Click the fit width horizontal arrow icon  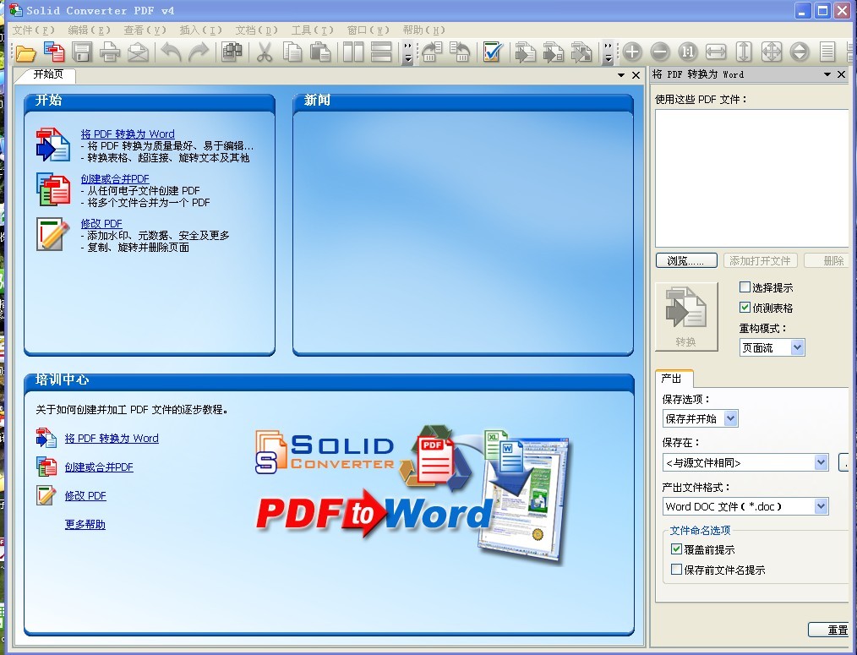[x=716, y=52]
